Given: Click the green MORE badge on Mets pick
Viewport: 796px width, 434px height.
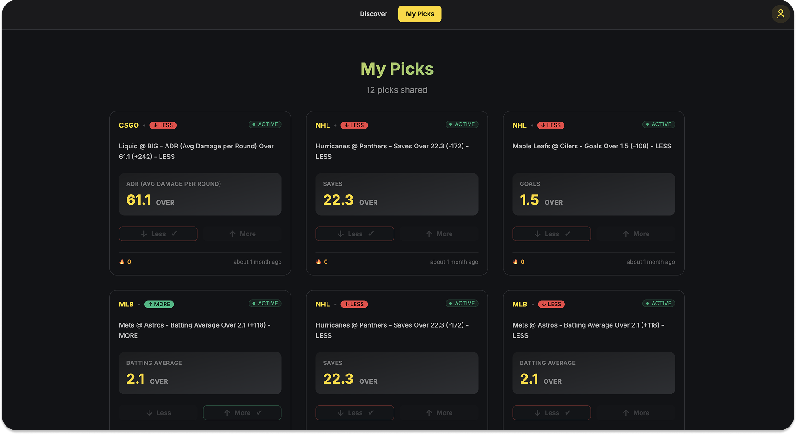Looking at the screenshot, I should [159, 304].
